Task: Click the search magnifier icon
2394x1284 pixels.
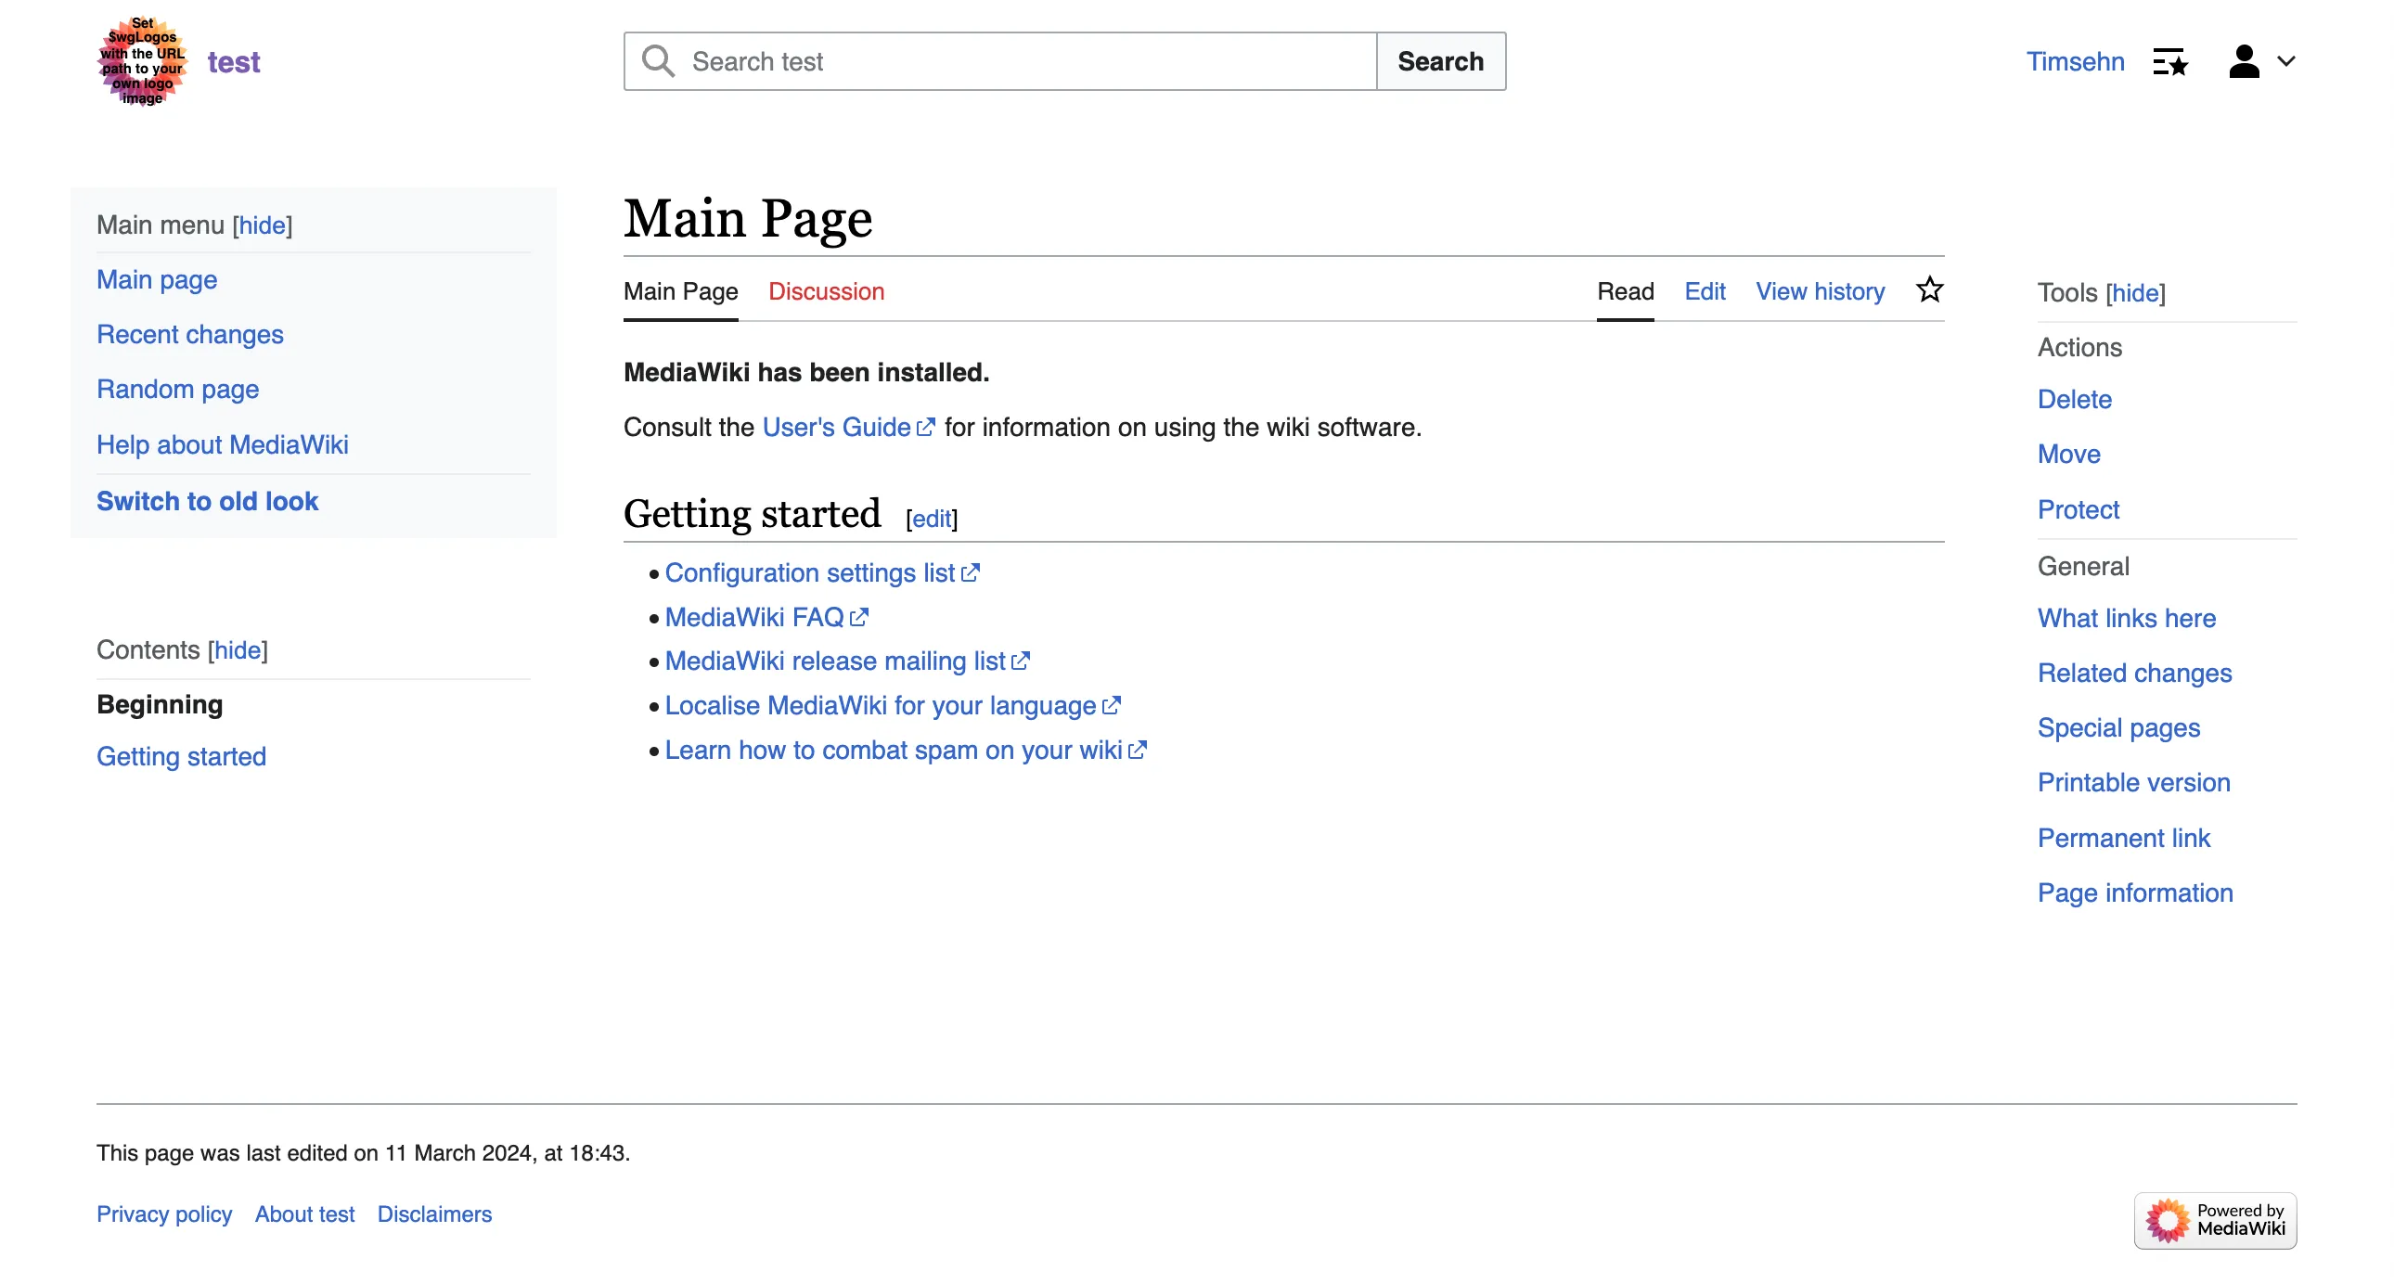Action: pos(658,61)
